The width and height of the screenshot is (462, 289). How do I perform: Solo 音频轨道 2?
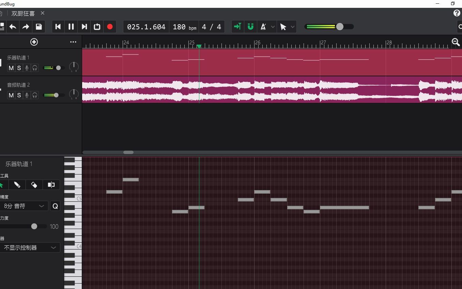point(19,95)
